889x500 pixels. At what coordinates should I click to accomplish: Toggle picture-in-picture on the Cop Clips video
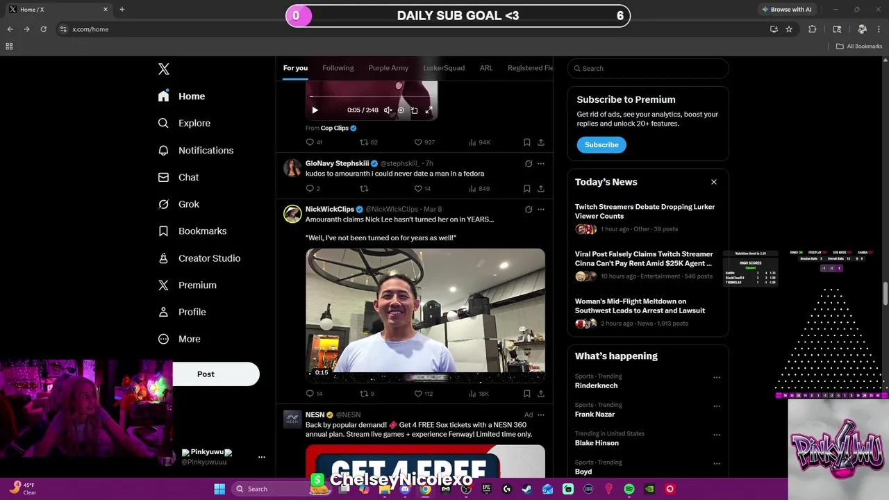pyautogui.click(x=415, y=110)
